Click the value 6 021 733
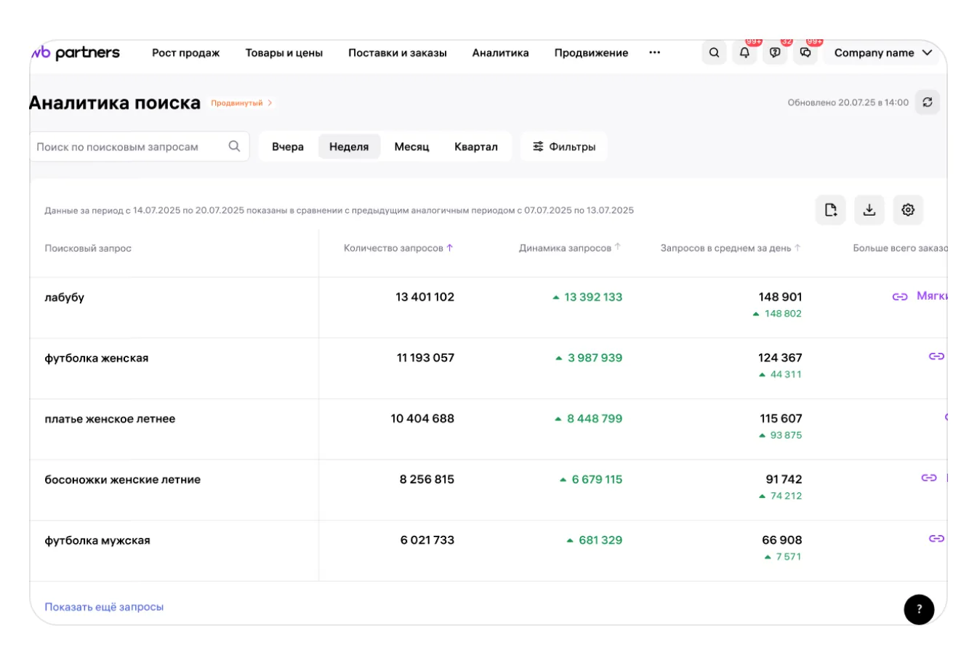 pyautogui.click(x=427, y=540)
